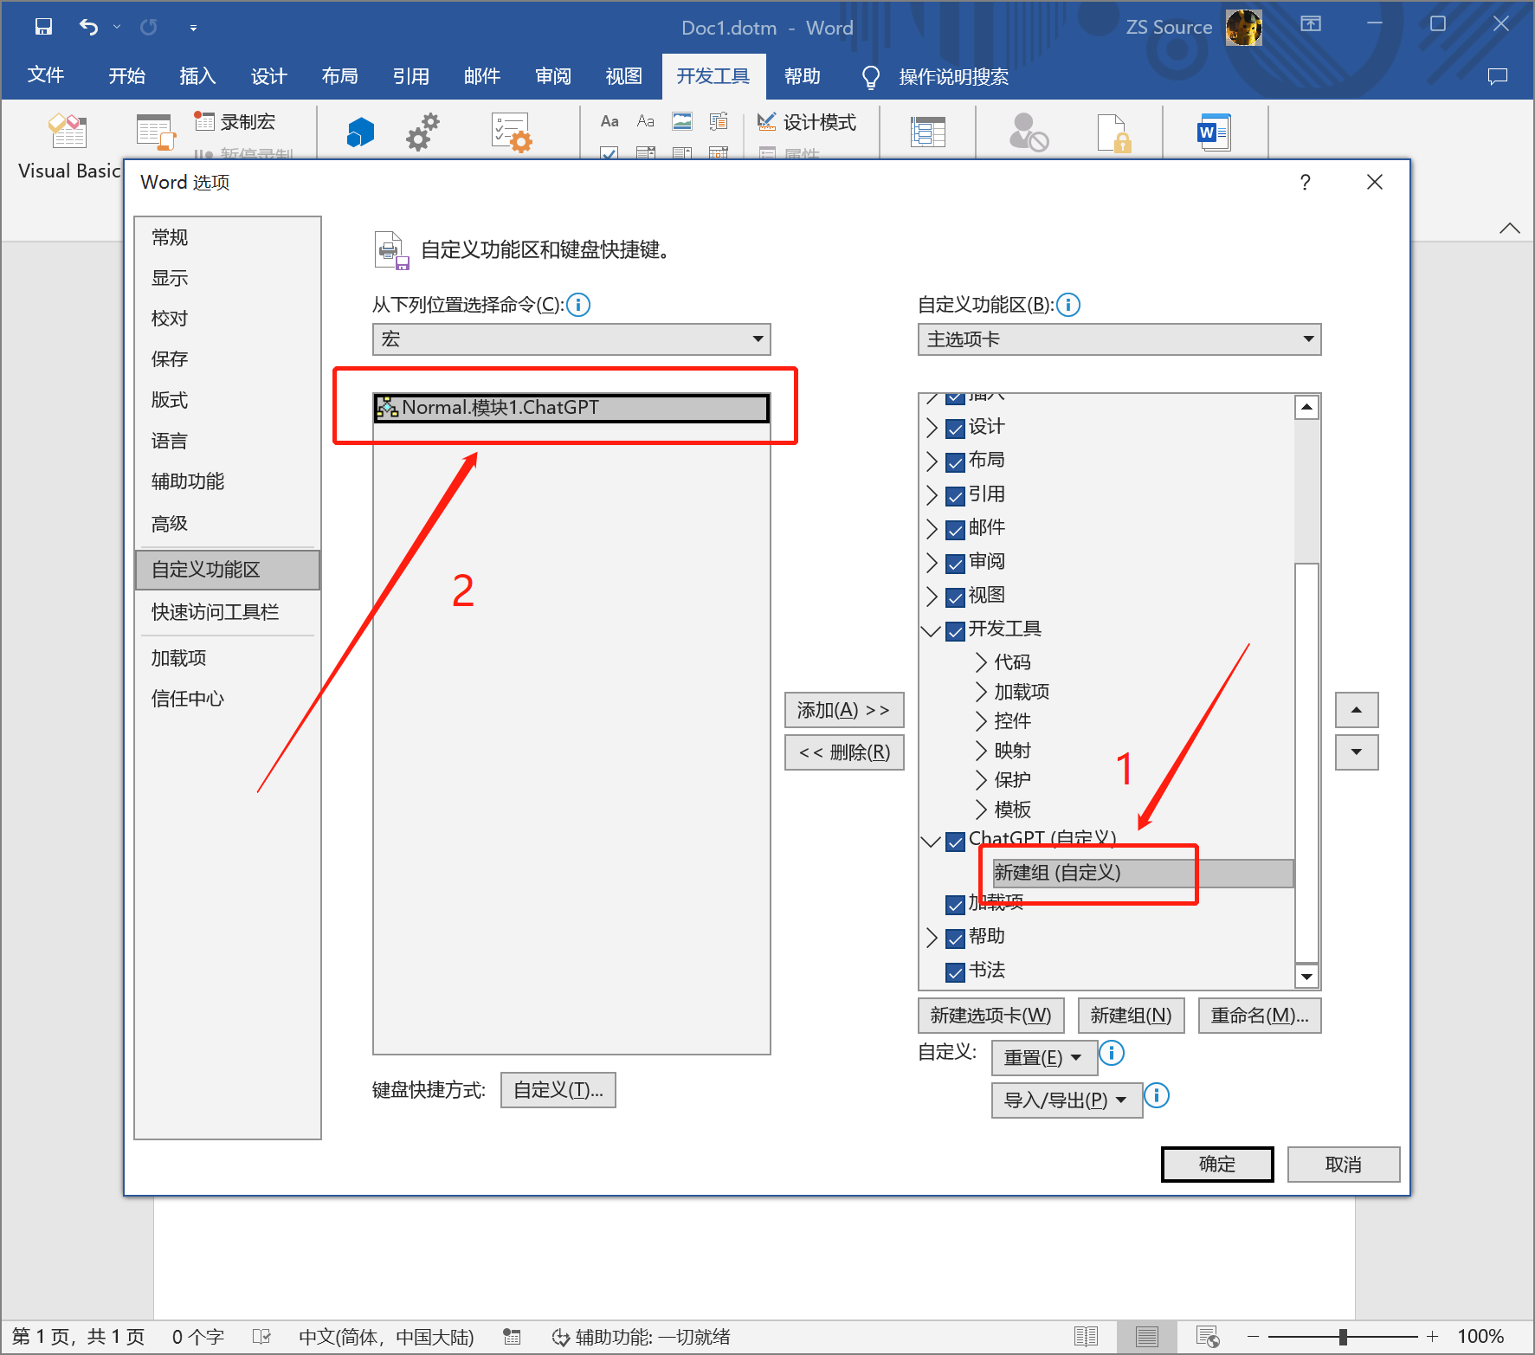Screen dimensions: 1535x1355
Task: Move selected item up with arrow button
Action: point(1356,710)
